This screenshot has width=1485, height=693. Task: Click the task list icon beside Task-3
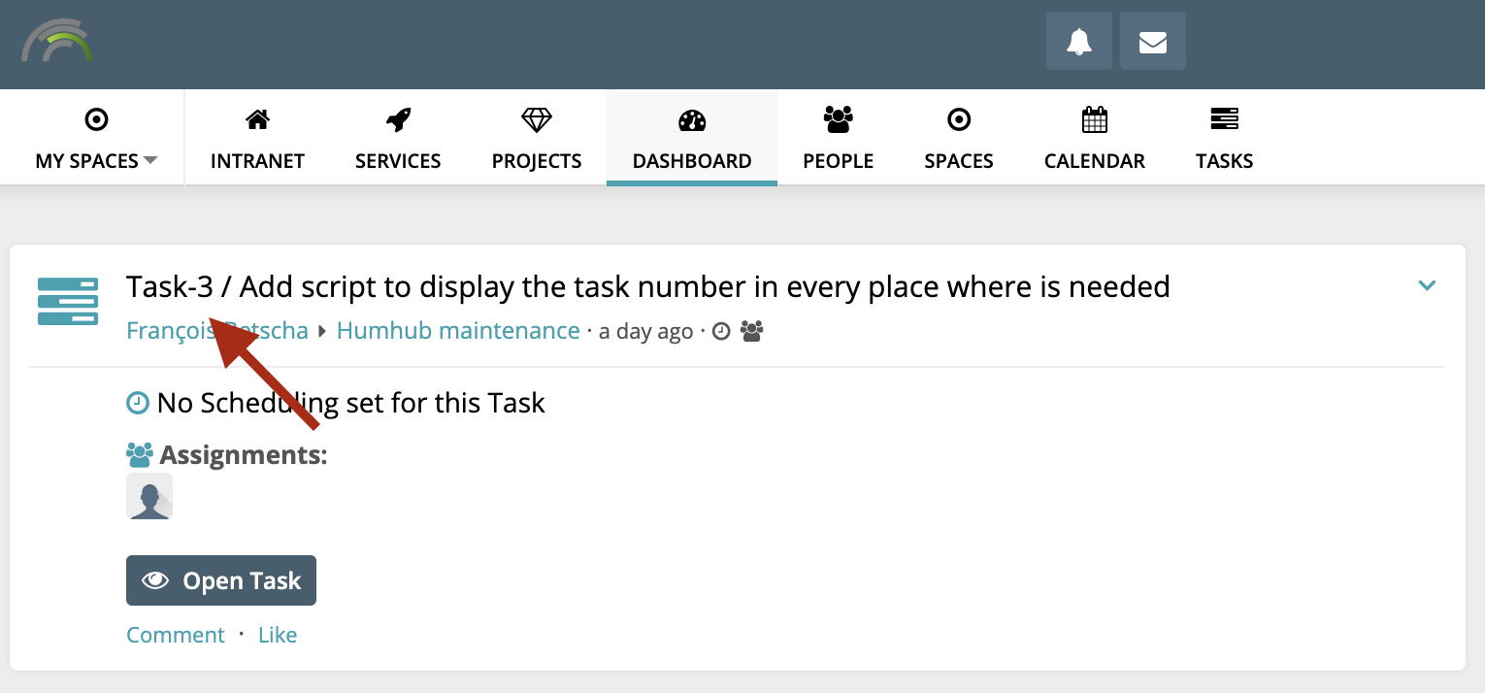pos(68,301)
